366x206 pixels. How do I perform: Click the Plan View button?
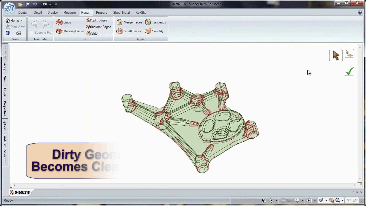15,27
